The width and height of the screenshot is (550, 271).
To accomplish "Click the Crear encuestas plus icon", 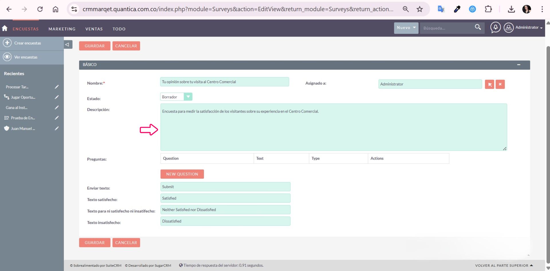I will click(7, 43).
